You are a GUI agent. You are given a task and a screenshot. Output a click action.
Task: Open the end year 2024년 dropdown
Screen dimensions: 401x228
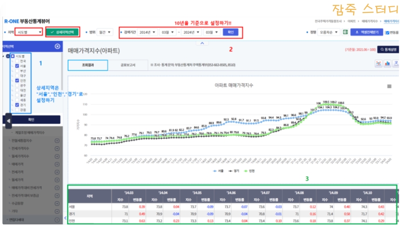tap(191, 32)
